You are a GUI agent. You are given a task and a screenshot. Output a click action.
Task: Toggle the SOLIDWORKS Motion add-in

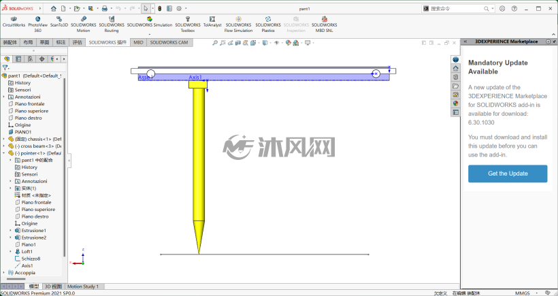[83, 24]
